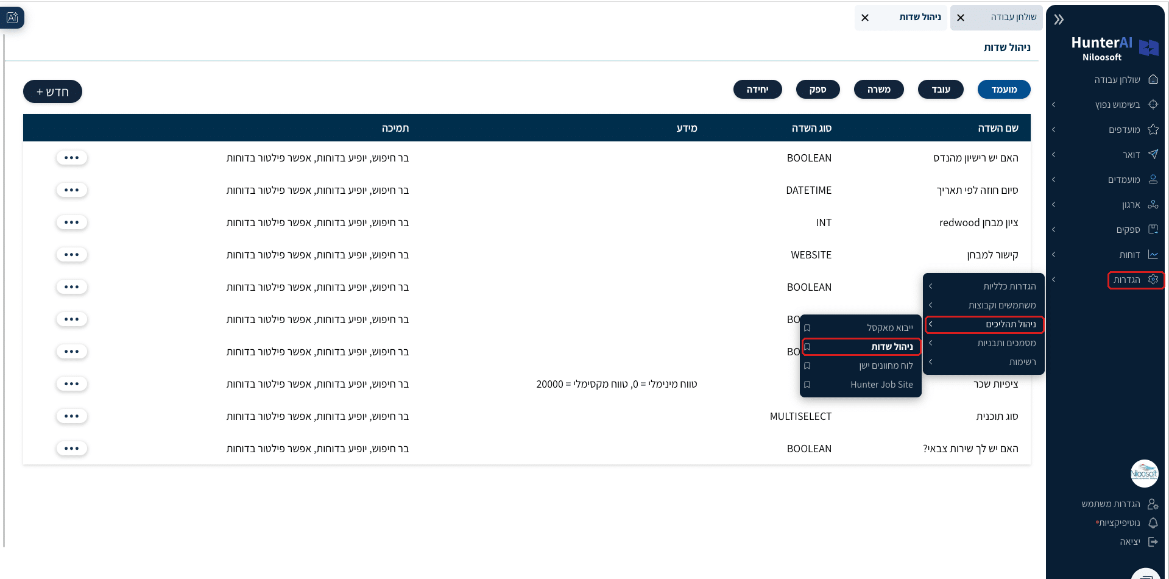Click the home icon beside שולחן עבודה
This screenshot has width=1169, height=579.
point(1153,79)
